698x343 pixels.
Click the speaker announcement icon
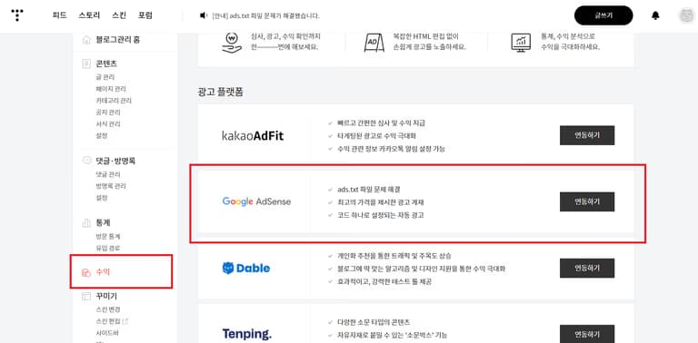(x=203, y=15)
